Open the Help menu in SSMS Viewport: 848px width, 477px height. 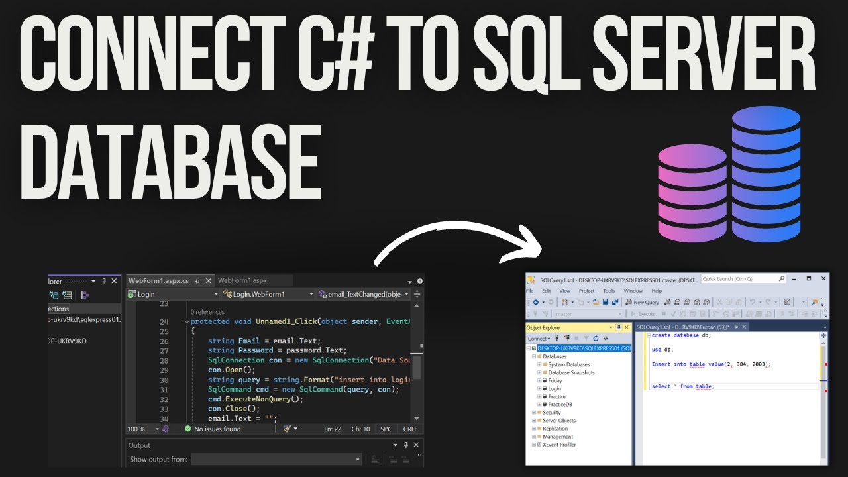(x=657, y=291)
